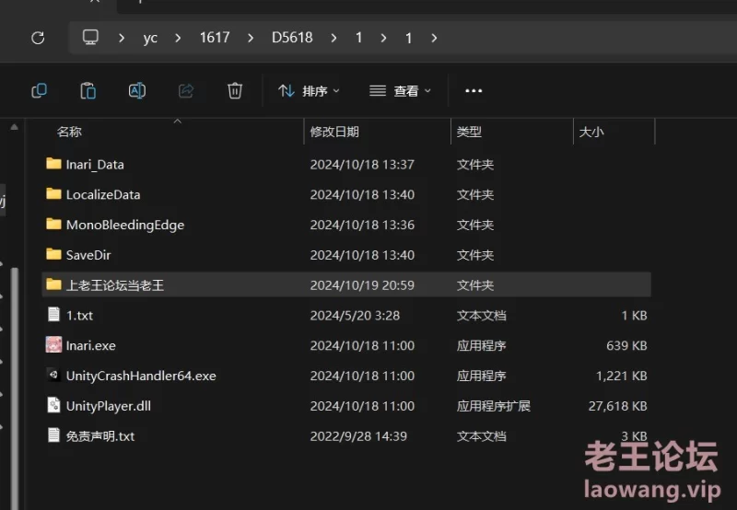Click the 1.txt file name
The height and width of the screenshot is (510, 737).
coord(79,315)
